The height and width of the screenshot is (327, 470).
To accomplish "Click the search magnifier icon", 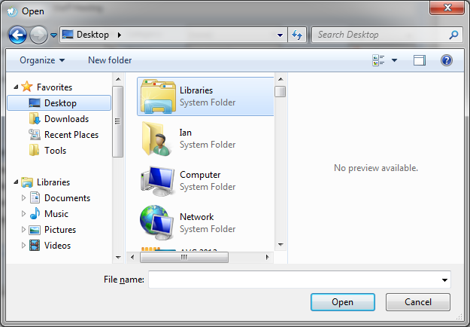I will pos(453,35).
